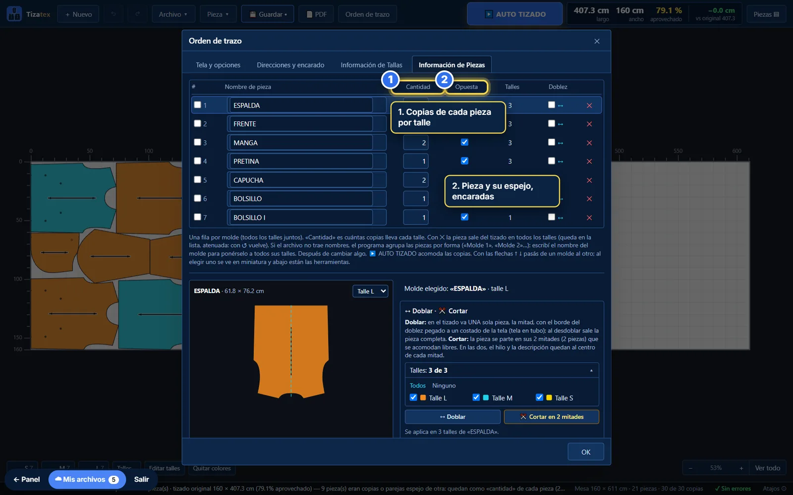793x495 pixels.
Task: Click the Doblar button
Action: [x=453, y=417]
